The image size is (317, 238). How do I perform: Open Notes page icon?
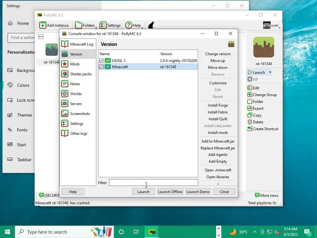65,84
